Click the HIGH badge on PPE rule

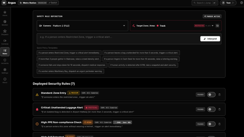pyautogui.click(x=88, y=122)
